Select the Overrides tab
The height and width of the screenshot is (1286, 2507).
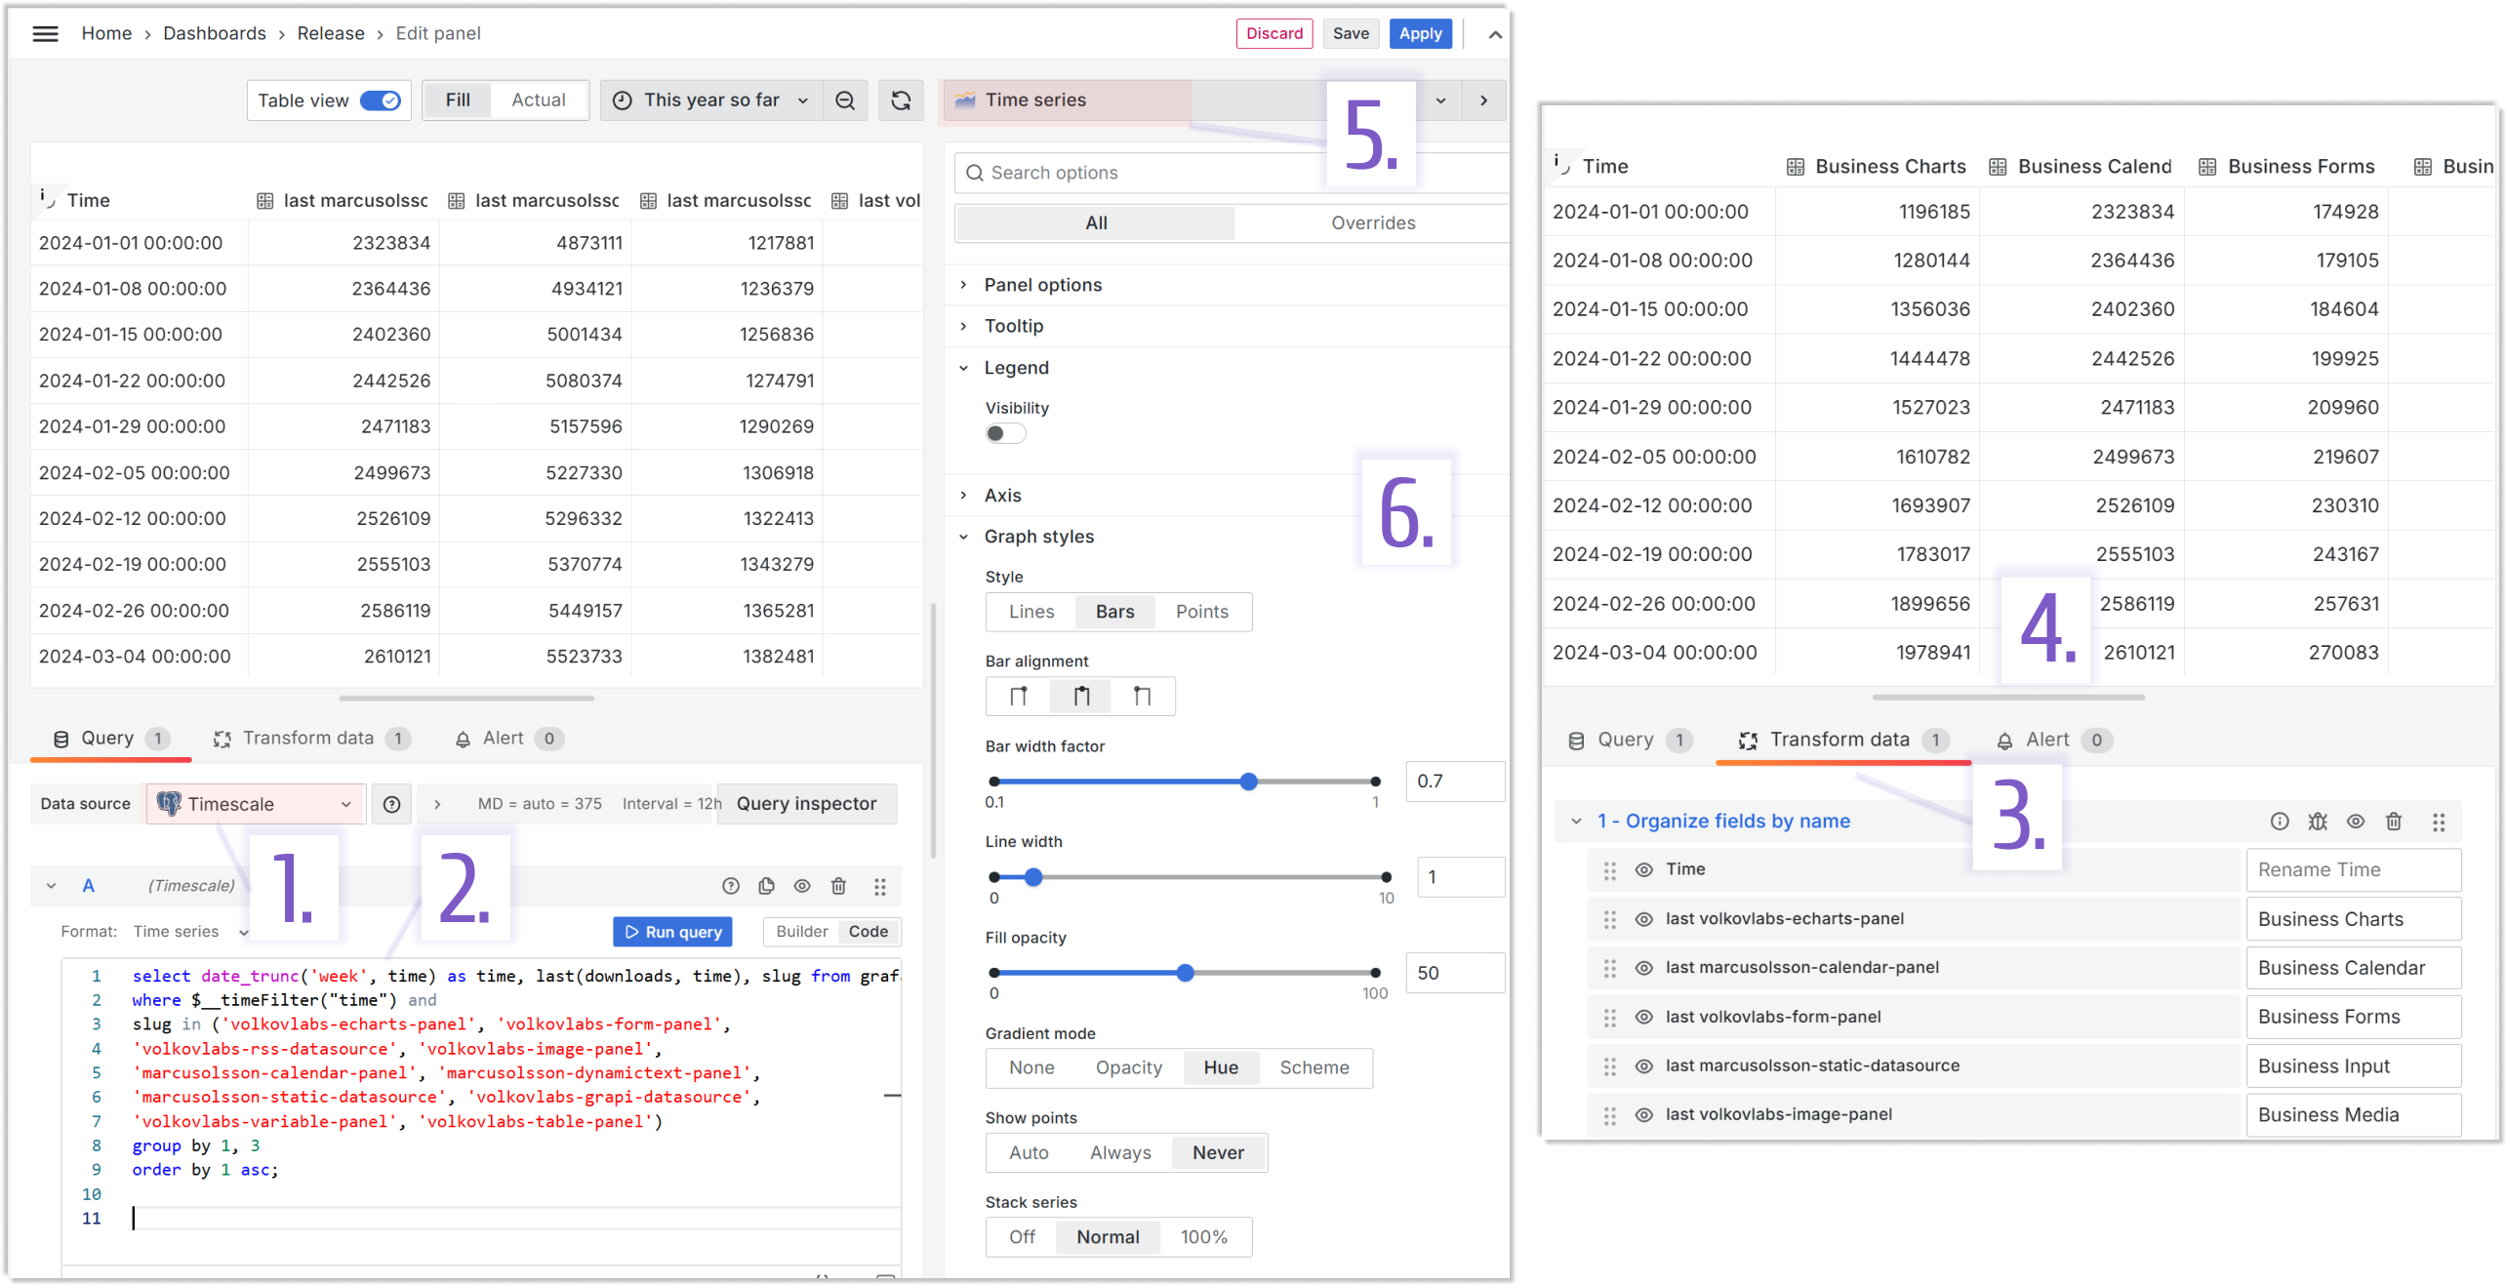(1373, 223)
